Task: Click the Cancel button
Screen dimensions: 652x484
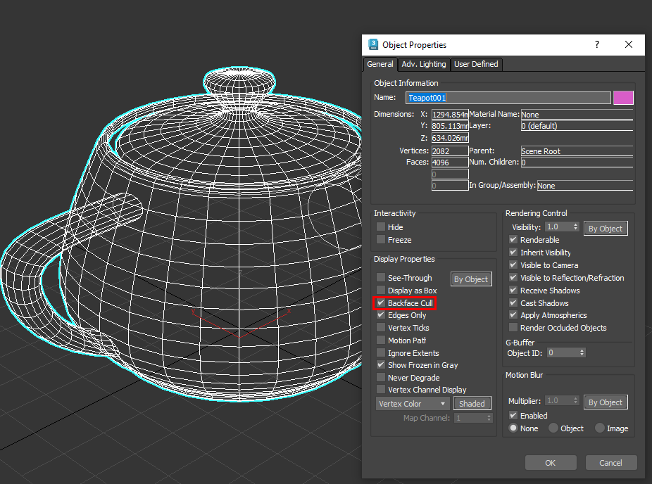Action: (611, 463)
